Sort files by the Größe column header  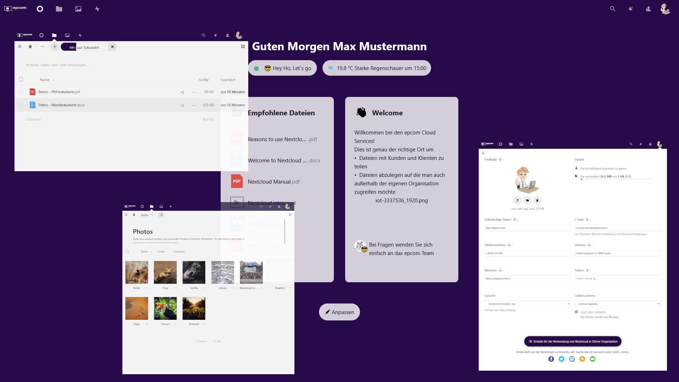pyautogui.click(x=204, y=80)
